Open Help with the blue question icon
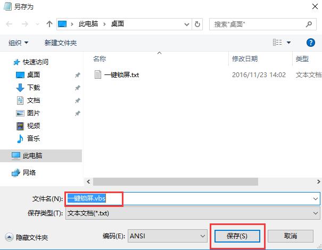 click(x=310, y=43)
